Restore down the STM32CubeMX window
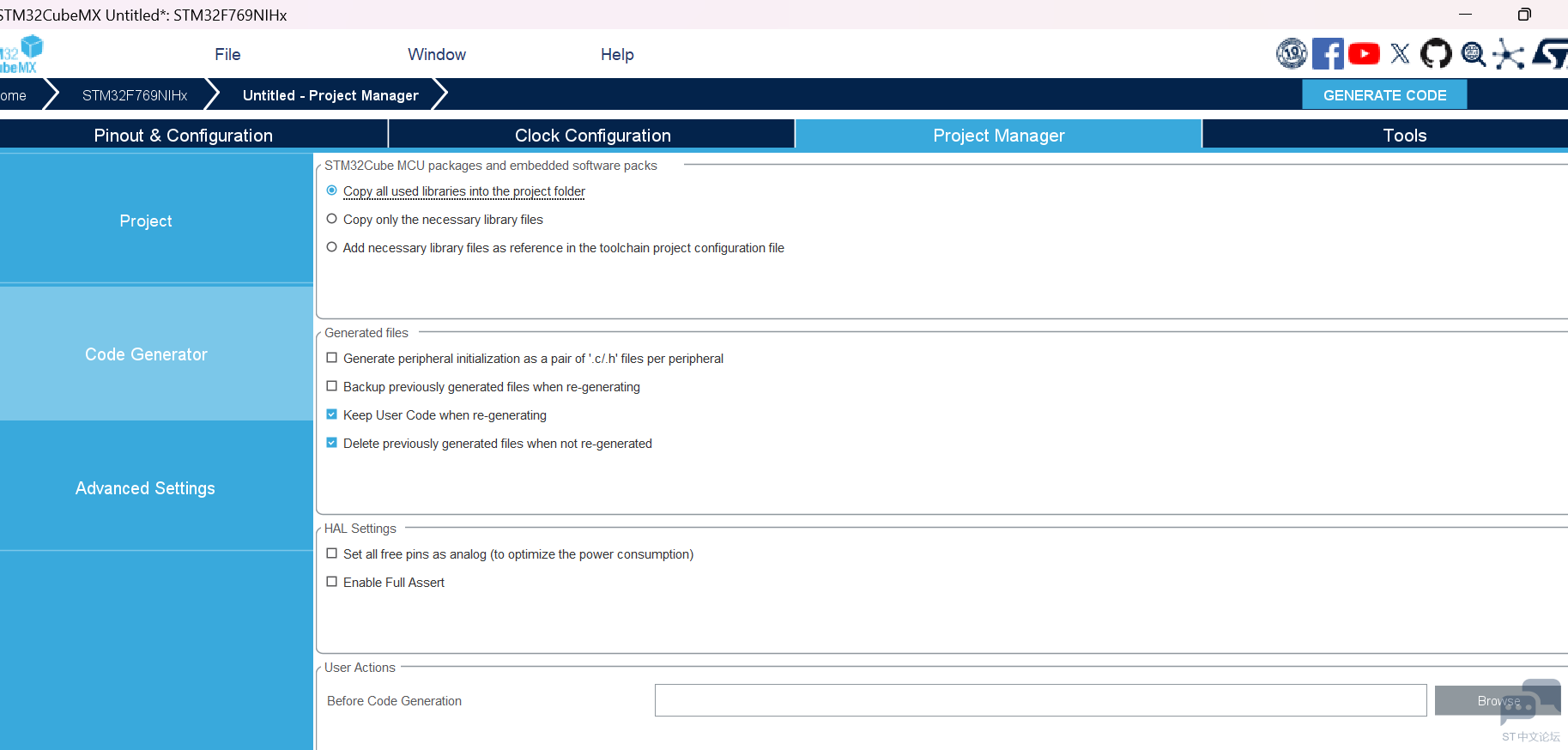 click(1524, 15)
